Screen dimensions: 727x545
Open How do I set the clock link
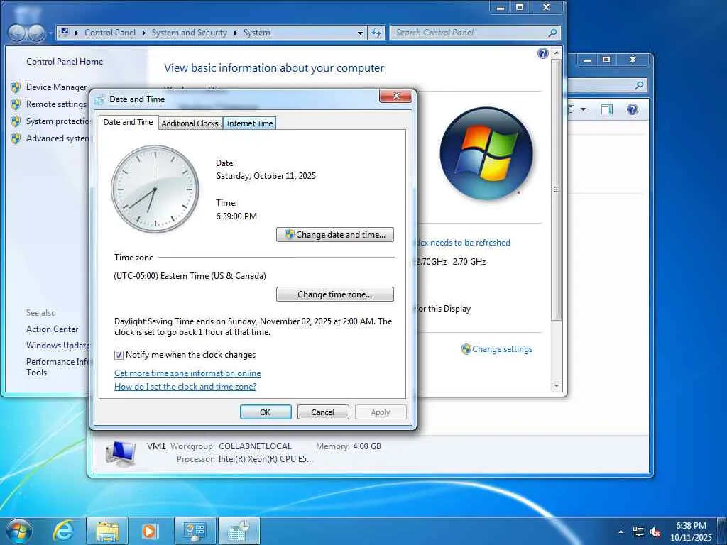point(185,387)
